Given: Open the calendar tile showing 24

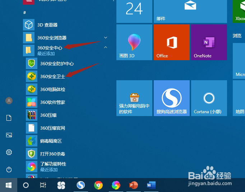Looking at the screenshot, I should (x=134, y=11).
